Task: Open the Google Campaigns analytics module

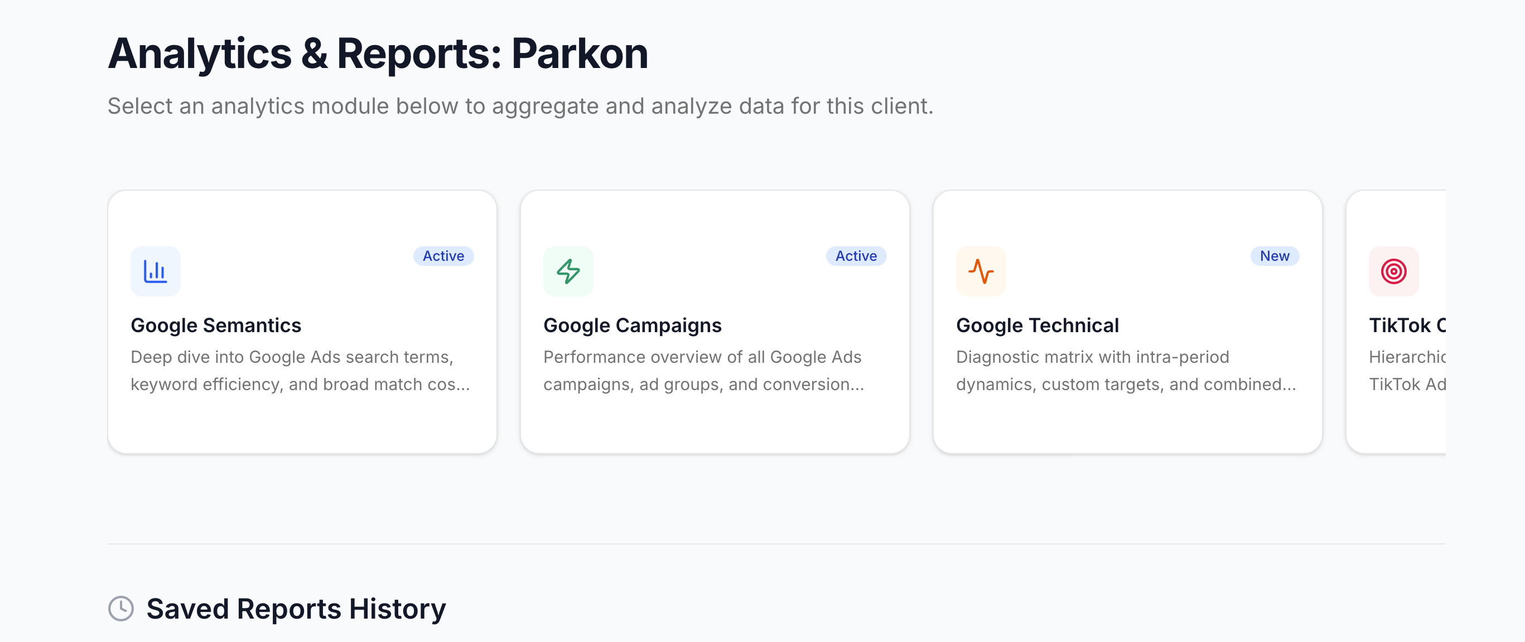Action: tap(715, 322)
